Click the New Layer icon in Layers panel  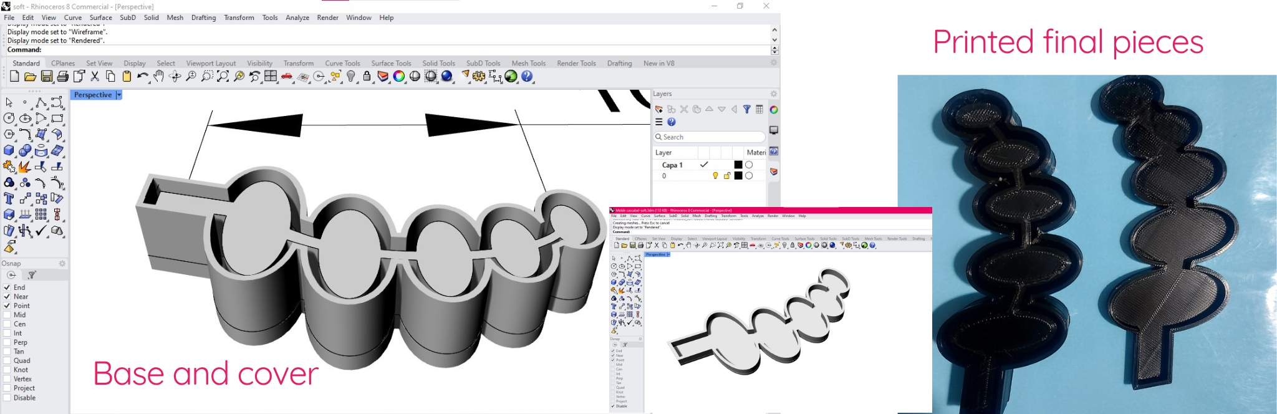point(658,110)
